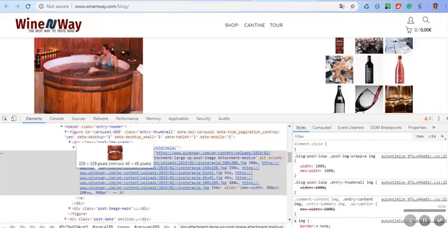Open the Network tab
The image size is (448, 228).
(101, 118)
